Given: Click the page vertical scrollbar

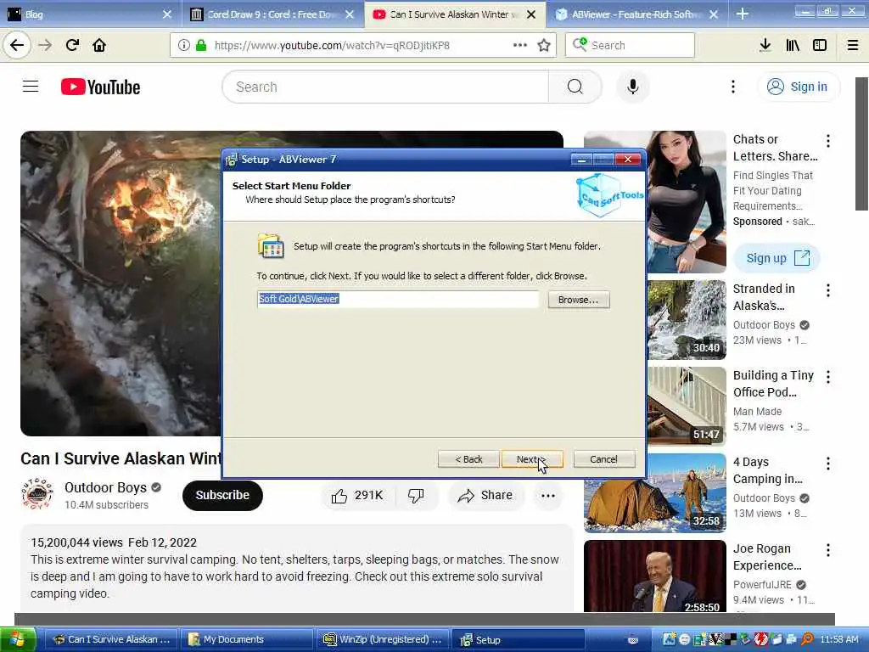Looking at the screenshot, I should point(862,144).
